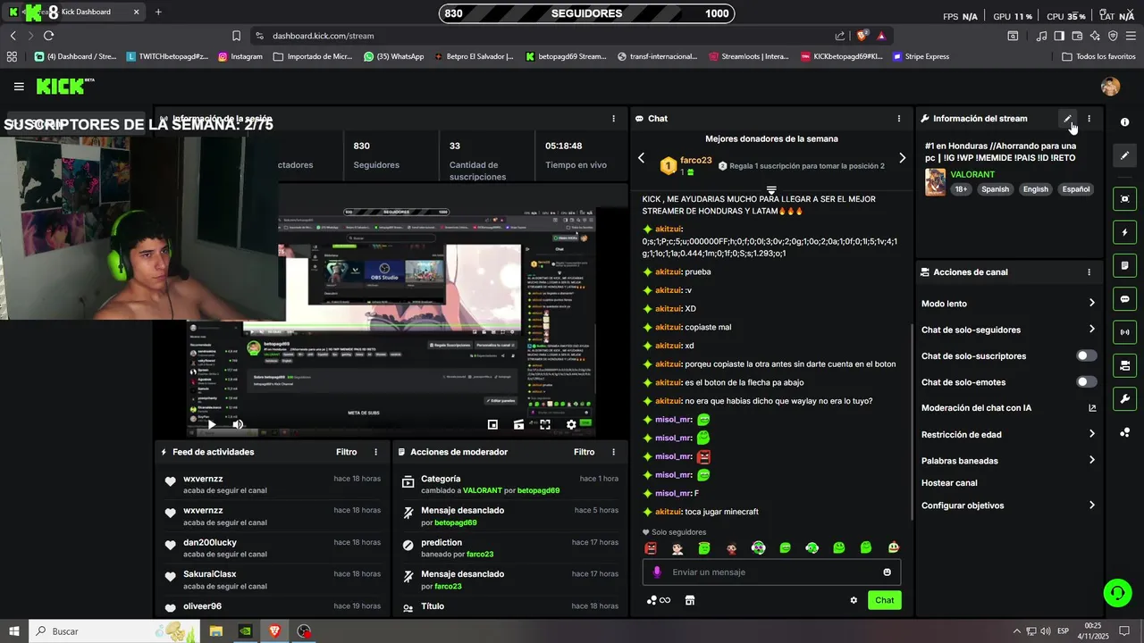1144x643 pixels.
Task: Click the green Chat send button
Action: click(884, 600)
